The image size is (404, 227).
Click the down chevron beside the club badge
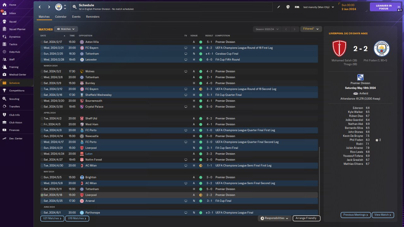click(65, 9)
